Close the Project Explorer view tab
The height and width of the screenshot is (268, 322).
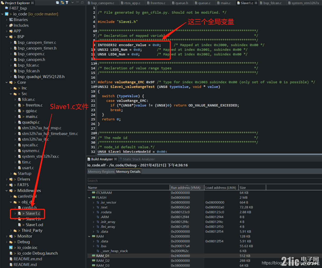tap(32, 3)
